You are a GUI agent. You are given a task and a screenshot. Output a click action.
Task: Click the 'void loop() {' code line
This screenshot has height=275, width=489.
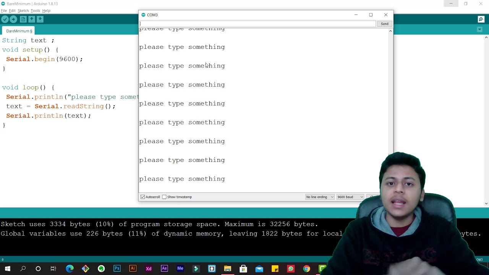point(28,88)
